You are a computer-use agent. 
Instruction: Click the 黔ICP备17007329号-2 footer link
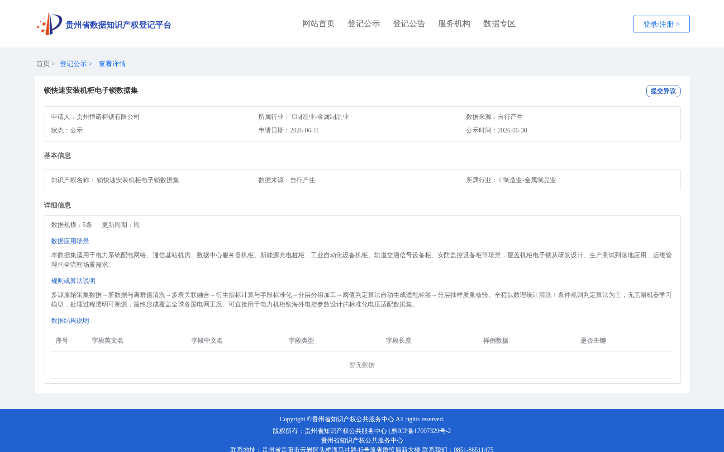(421, 431)
